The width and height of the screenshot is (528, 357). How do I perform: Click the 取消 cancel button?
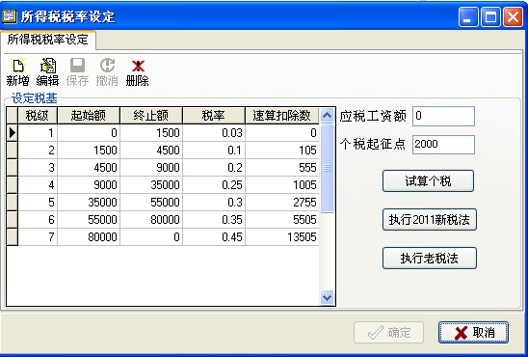click(x=473, y=332)
